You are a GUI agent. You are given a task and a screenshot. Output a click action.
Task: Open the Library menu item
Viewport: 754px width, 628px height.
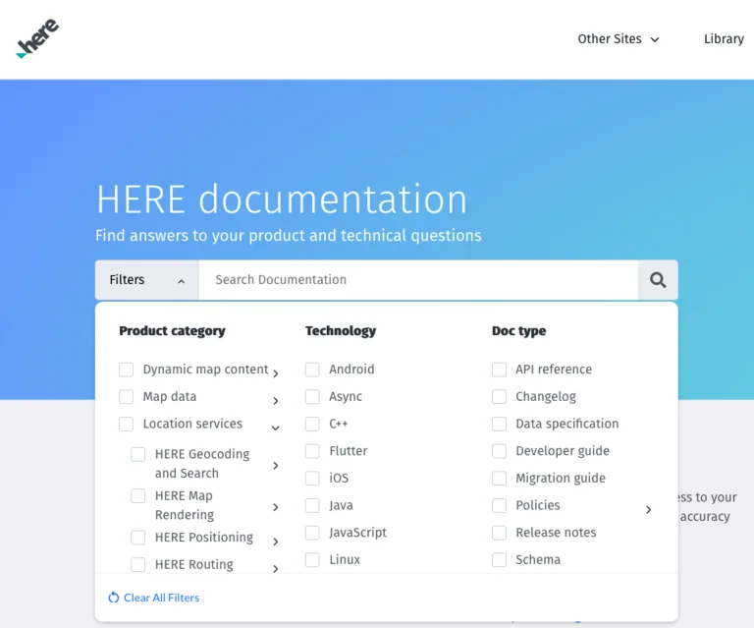click(x=724, y=39)
